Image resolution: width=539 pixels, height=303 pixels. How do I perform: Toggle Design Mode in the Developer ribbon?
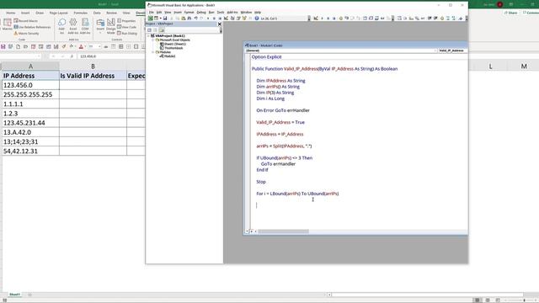(x=110, y=26)
